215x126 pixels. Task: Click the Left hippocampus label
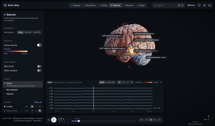(x=146, y=51)
